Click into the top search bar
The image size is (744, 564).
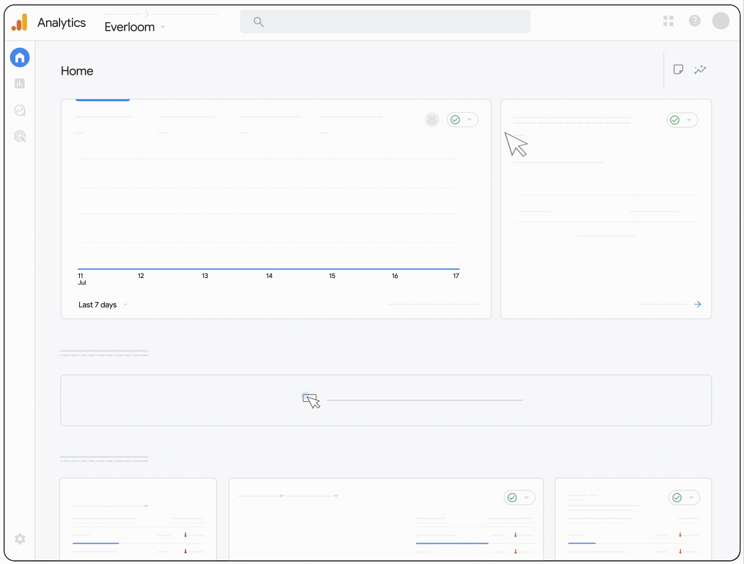pos(385,21)
